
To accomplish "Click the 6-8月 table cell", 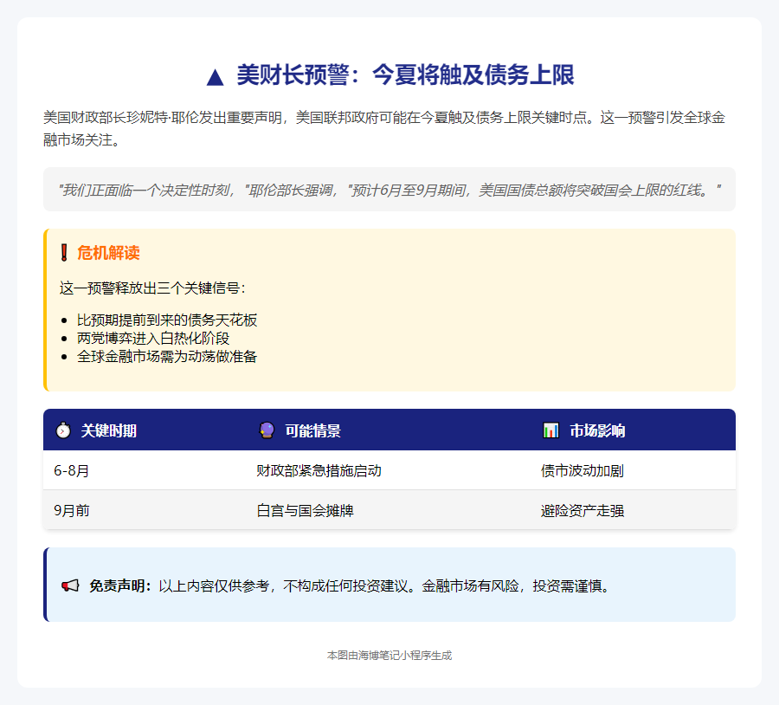I will pos(72,471).
